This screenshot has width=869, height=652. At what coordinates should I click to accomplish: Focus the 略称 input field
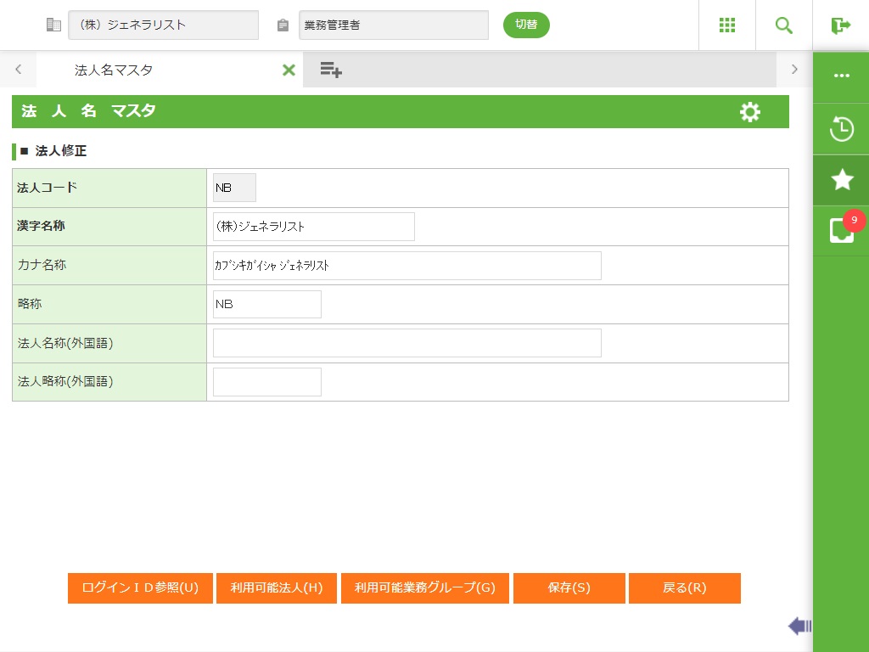pyautogui.click(x=267, y=305)
